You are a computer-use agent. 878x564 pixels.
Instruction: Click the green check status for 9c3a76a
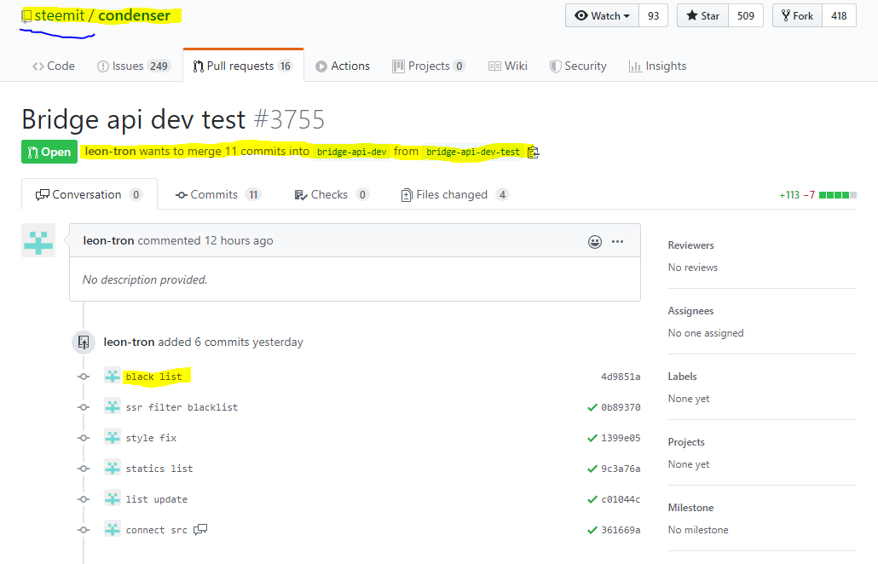[x=592, y=469]
